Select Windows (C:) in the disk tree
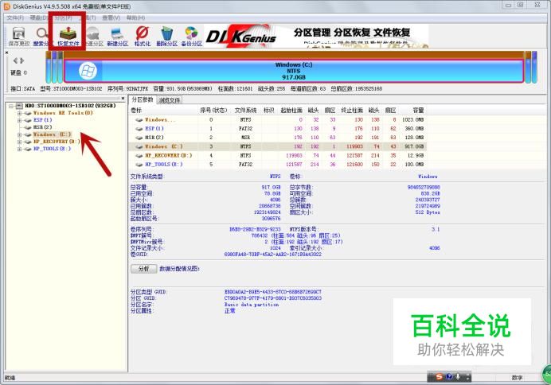Viewport: 551px width, 385px height. [53, 134]
